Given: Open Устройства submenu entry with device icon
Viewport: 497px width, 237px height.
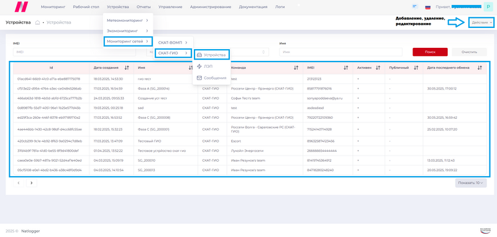Looking at the screenshot, I should point(211,55).
